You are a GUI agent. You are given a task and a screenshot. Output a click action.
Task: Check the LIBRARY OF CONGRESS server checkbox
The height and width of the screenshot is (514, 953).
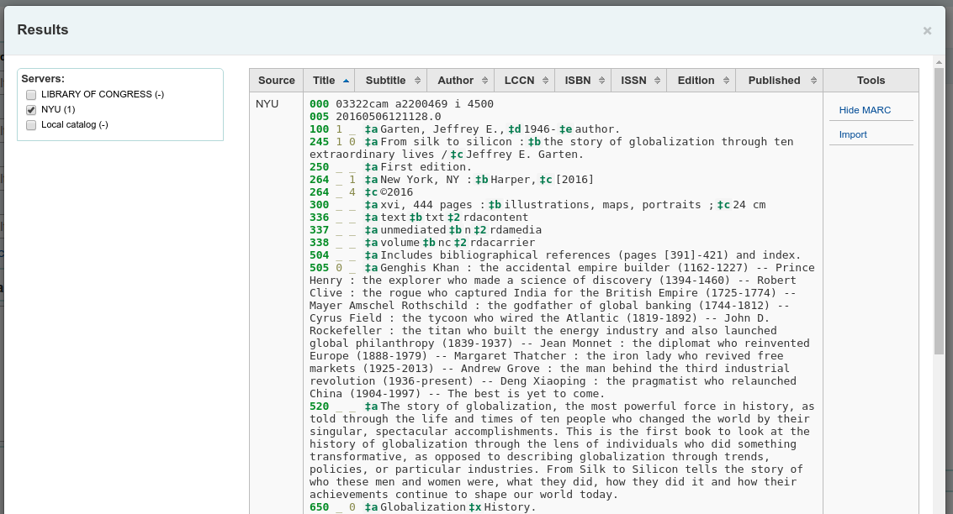click(x=31, y=95)
